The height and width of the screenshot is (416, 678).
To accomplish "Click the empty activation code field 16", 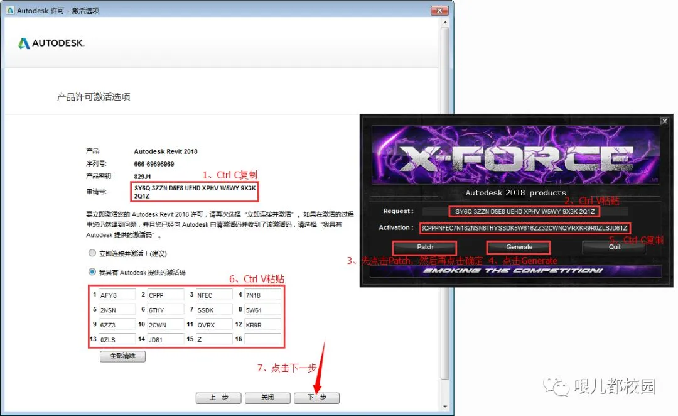I will point(263,339).
